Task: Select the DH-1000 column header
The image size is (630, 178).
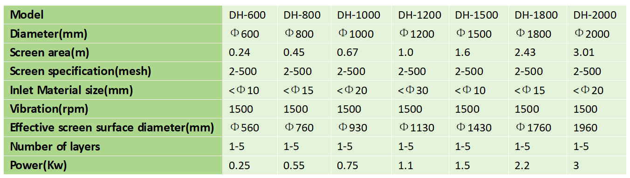Action: pos(359,15)
